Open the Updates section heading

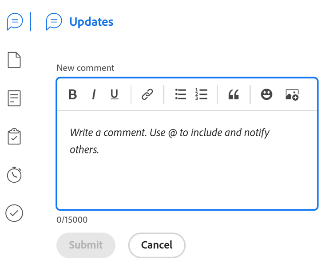coord(91,22)
